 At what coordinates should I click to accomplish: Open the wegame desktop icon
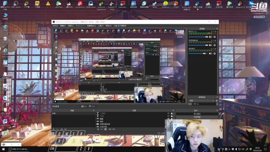pos(240,4)
